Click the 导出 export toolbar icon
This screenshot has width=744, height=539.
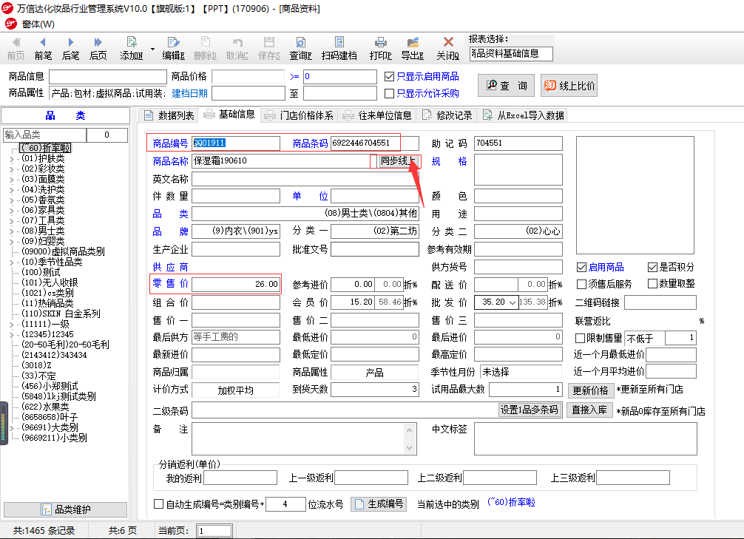[413, 48]
